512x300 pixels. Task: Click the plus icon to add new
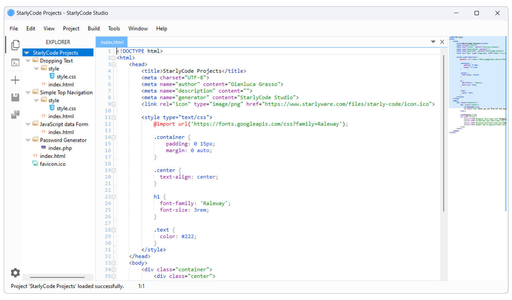(15, 80)
